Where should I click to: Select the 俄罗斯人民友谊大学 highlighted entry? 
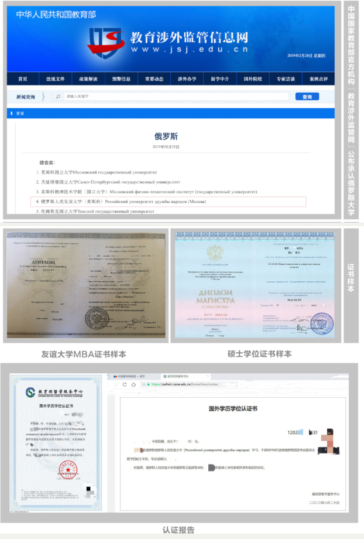pyautogui.click(x=169, y=202)
